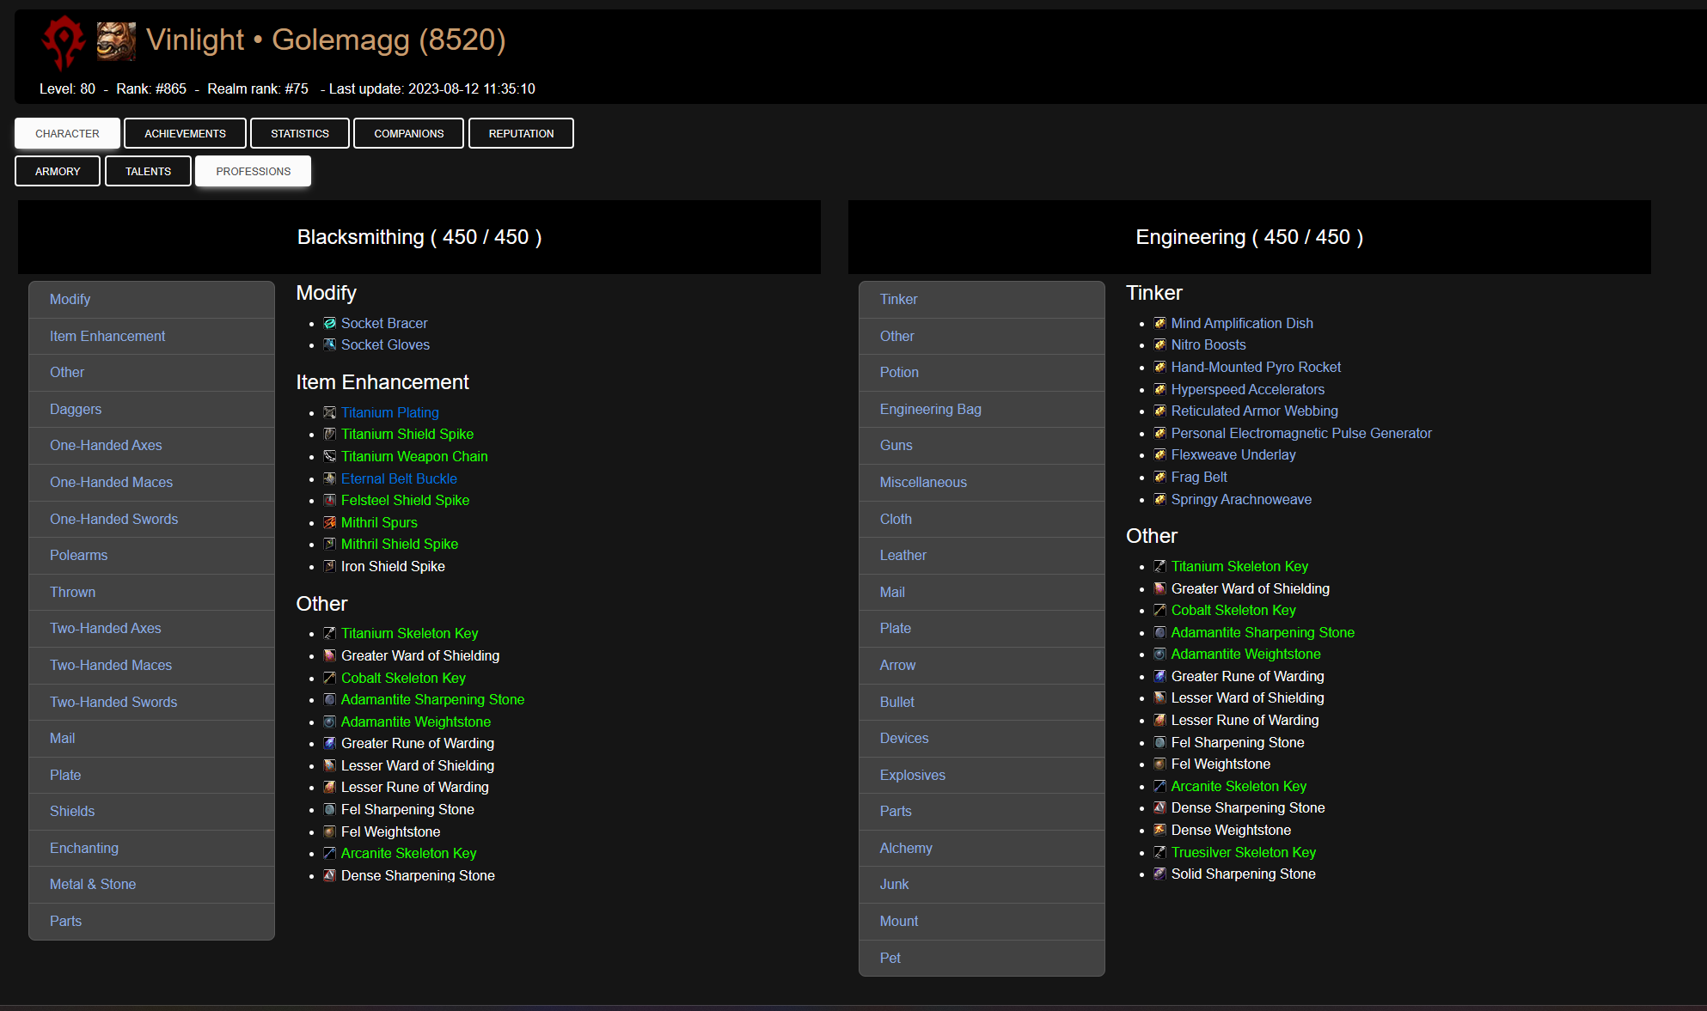Switch to the Talents sub-tab
Image resolution: width=1707 pixels, height=1011 pixels.
point(148,171)
